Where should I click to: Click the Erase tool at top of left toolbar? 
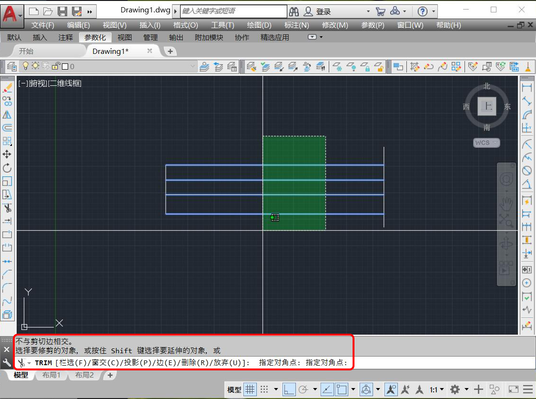7,88
